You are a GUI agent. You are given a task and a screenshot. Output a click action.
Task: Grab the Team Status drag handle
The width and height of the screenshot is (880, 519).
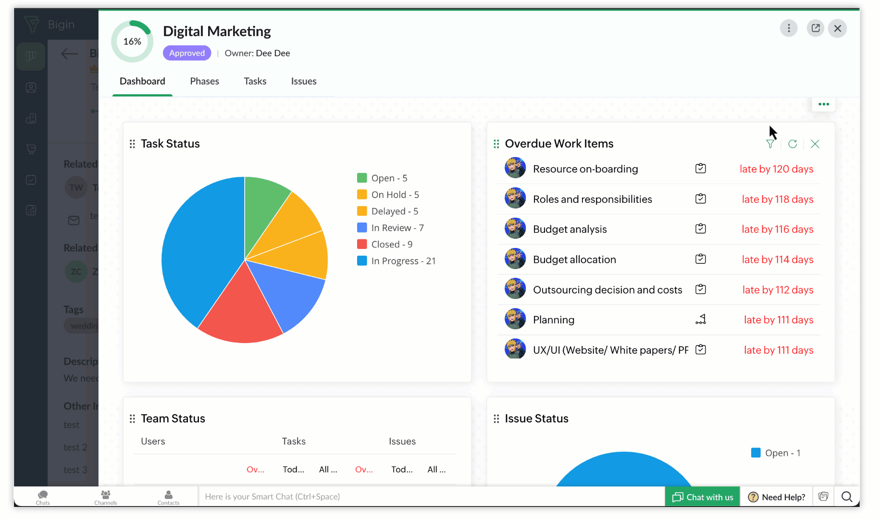click(132, 419)
